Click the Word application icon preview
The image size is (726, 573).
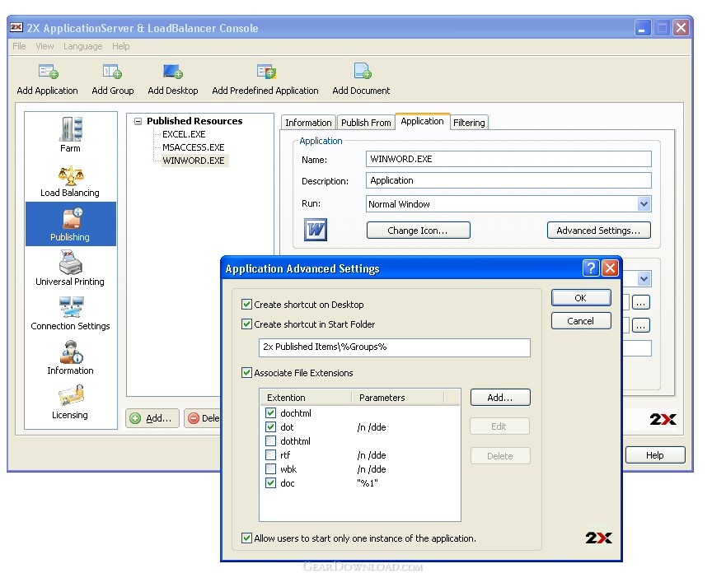(x=316, y=230)
